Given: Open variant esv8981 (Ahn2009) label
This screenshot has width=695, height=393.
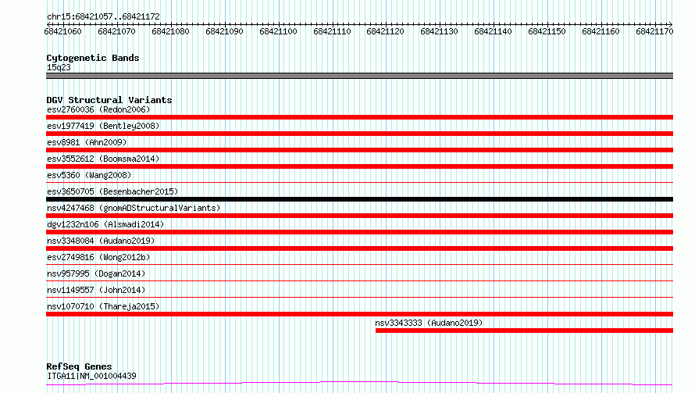Looking at the screenshot, I should click(87, 142).
